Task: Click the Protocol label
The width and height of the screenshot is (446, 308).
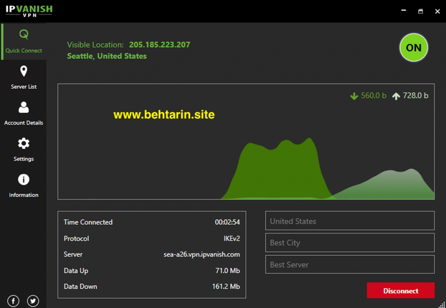Action: click(76, 238)
